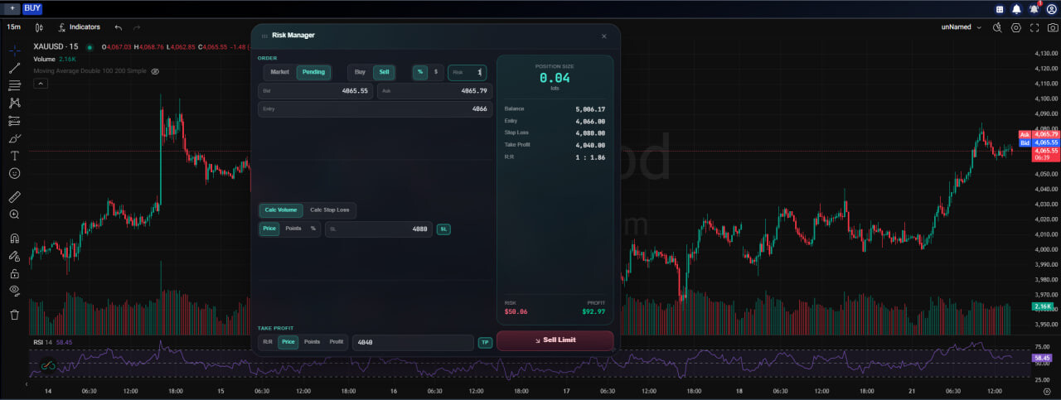Screen dimensions: 1061x400
Task: Select Buy order direction
Action: coord(360,72)
